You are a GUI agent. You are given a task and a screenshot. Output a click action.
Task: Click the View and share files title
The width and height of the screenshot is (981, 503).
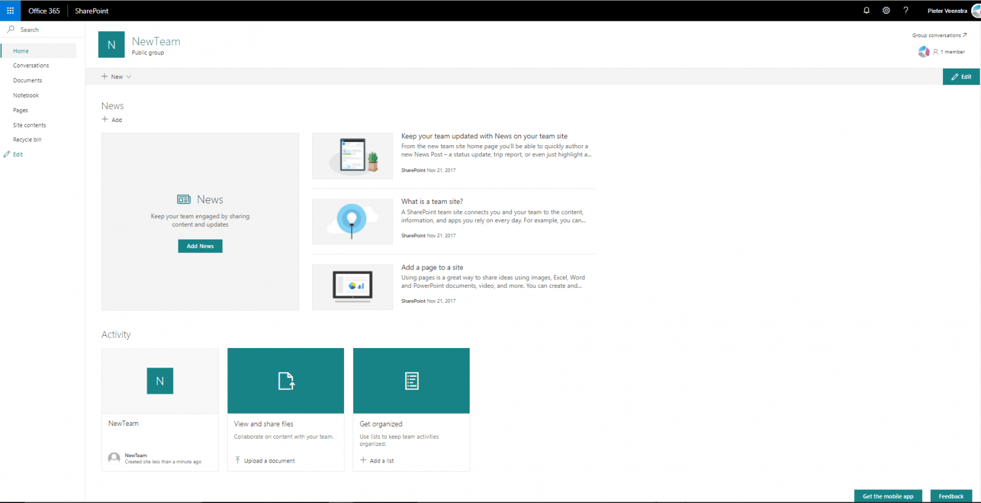(264, 424)
